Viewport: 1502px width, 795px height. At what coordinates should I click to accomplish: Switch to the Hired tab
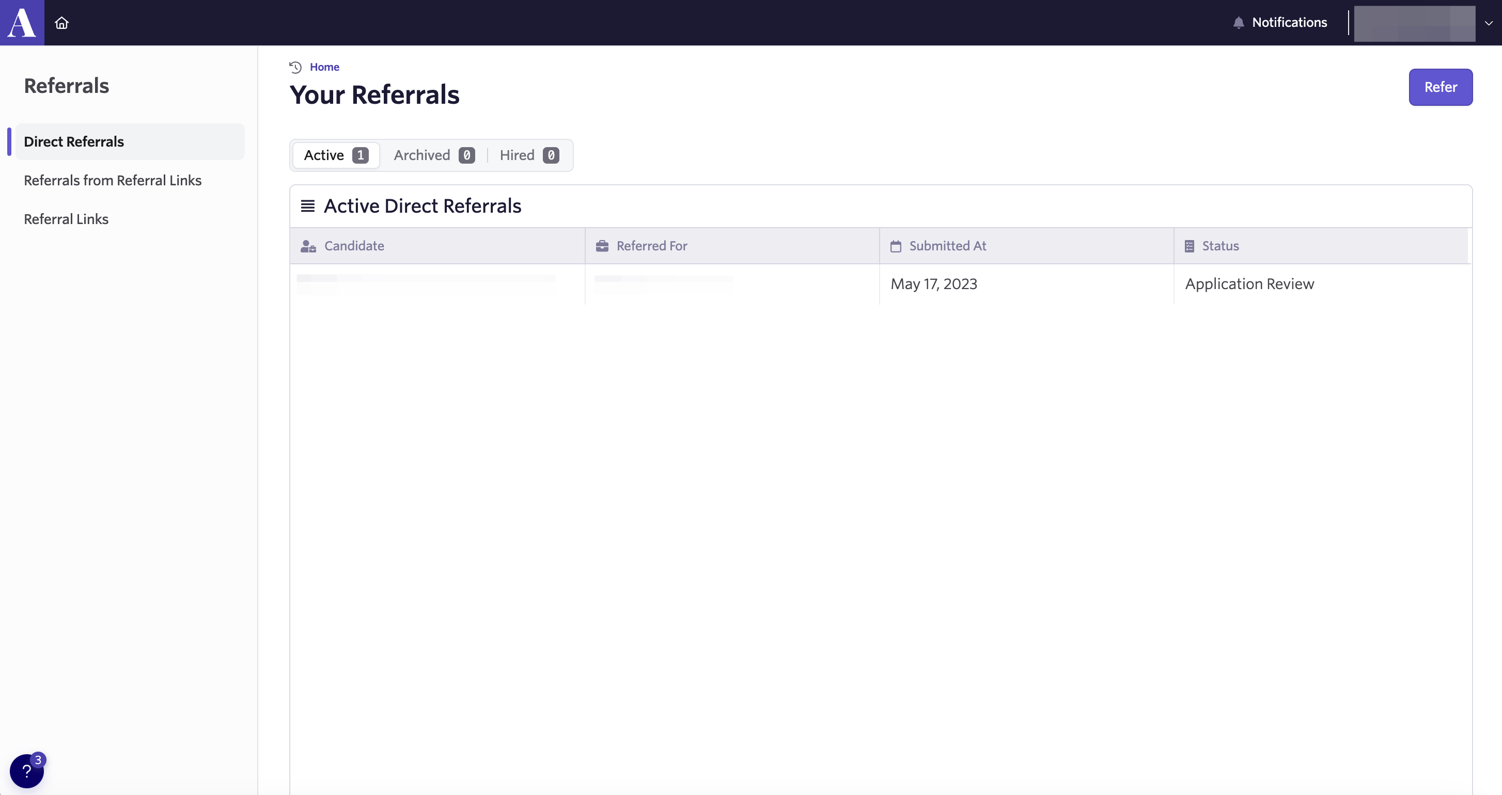click(529, 155)
